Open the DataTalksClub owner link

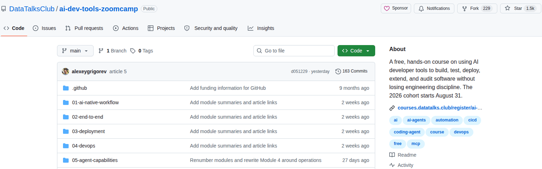pyautogui.click(x=32, y=9)
